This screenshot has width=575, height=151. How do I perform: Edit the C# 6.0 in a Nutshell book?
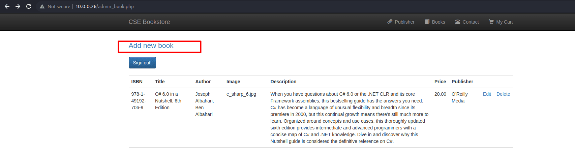point(487,94)
